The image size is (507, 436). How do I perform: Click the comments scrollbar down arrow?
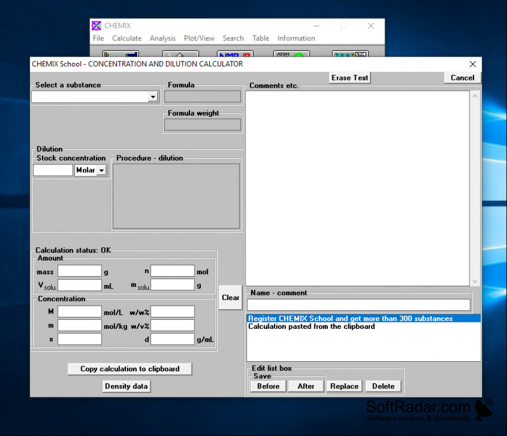(475, 281)
